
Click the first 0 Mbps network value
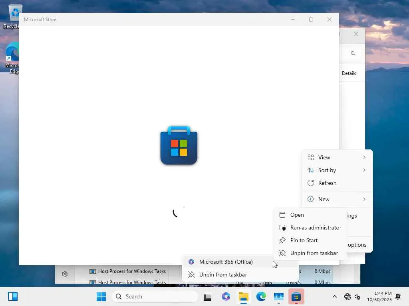point(322,271)
